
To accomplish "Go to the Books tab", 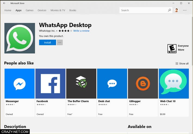I will [73, 10].
